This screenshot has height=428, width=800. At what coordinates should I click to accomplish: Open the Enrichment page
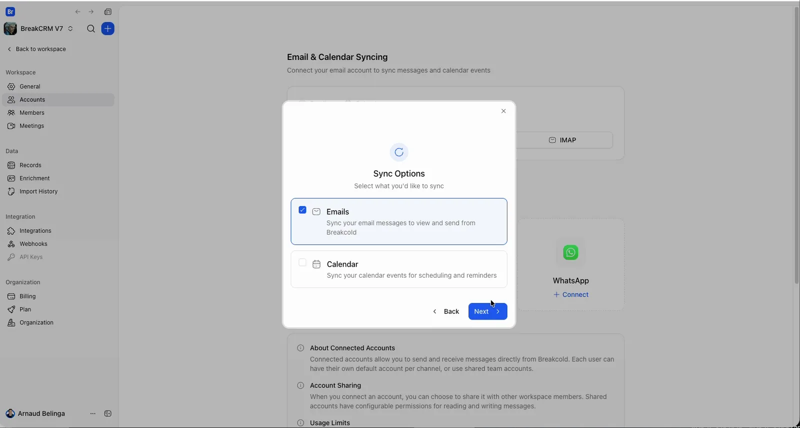(58, 178)
